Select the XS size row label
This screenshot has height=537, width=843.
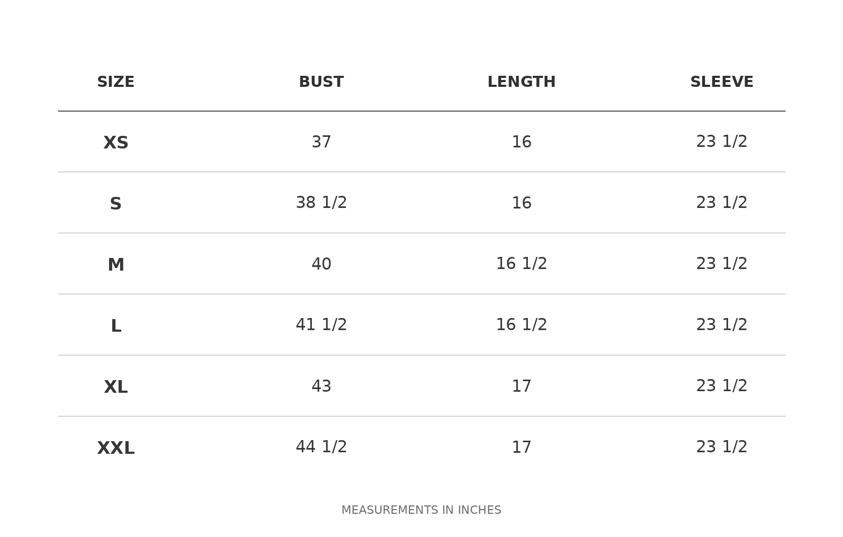coord(116,143)
